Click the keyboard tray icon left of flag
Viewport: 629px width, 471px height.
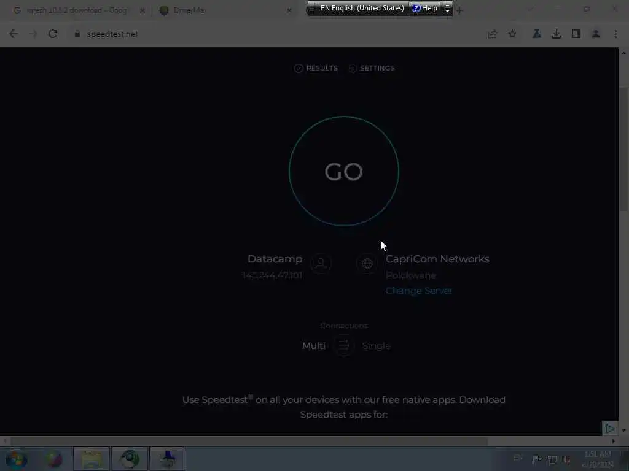point(518,458)
